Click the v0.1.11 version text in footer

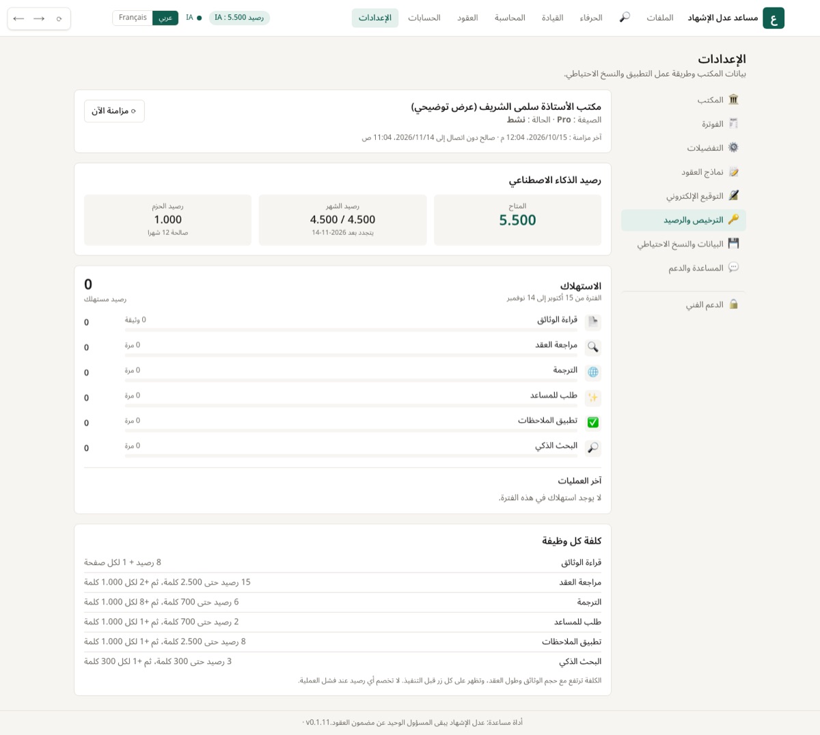point(318,722)
